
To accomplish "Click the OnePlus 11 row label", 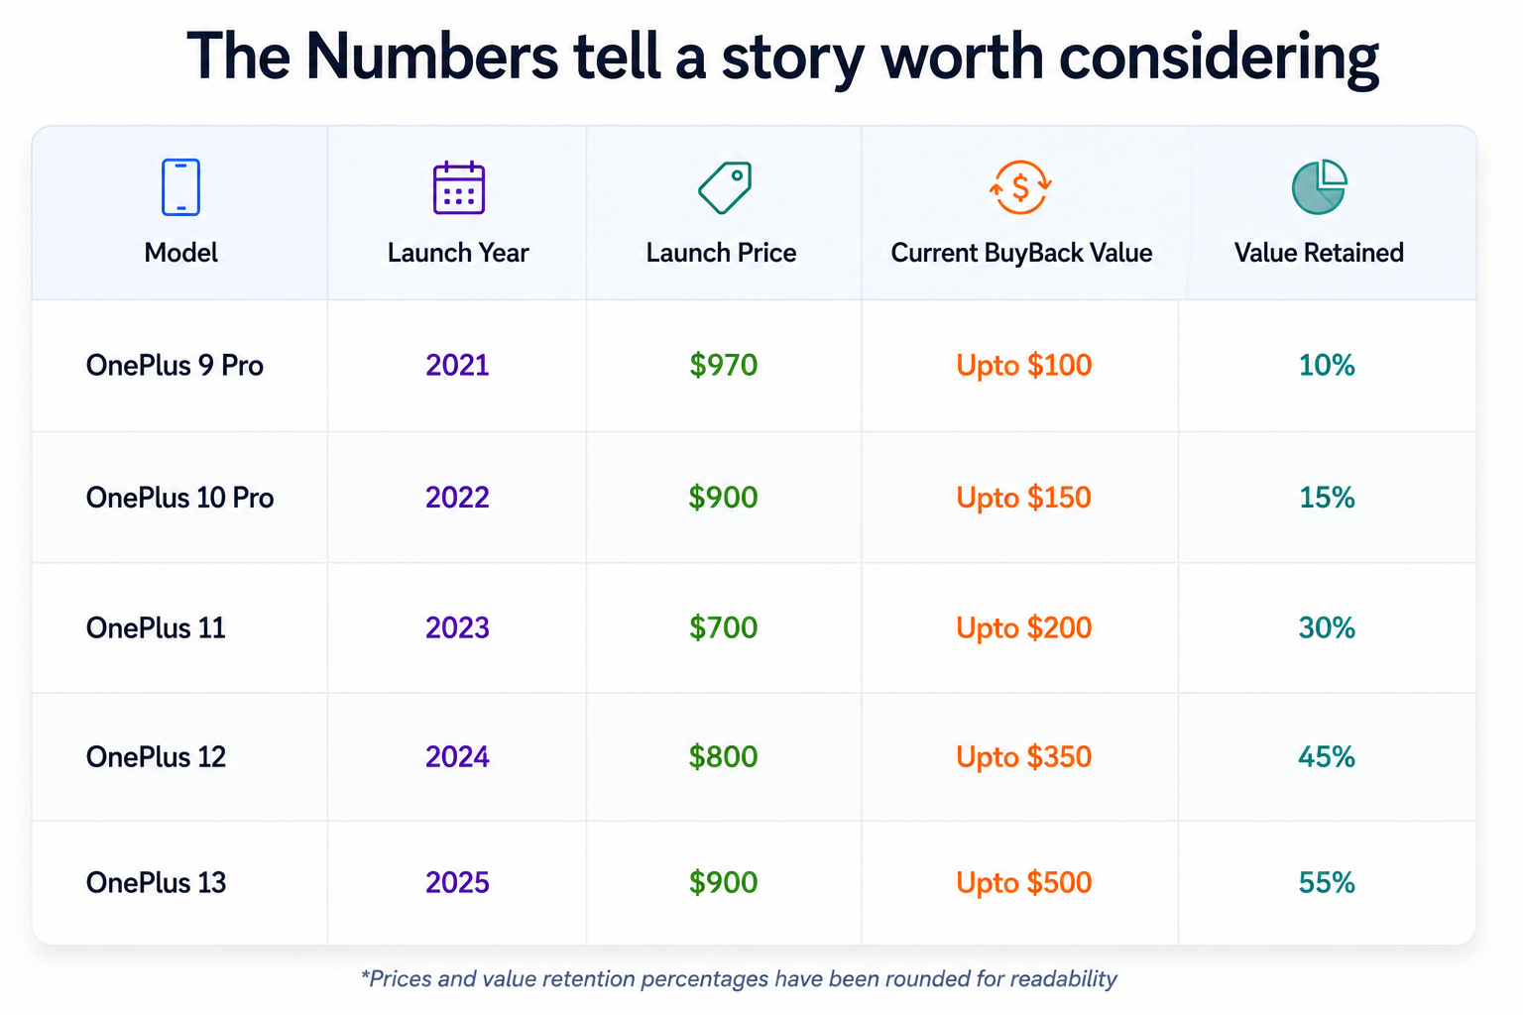I will tap(156, 628).
